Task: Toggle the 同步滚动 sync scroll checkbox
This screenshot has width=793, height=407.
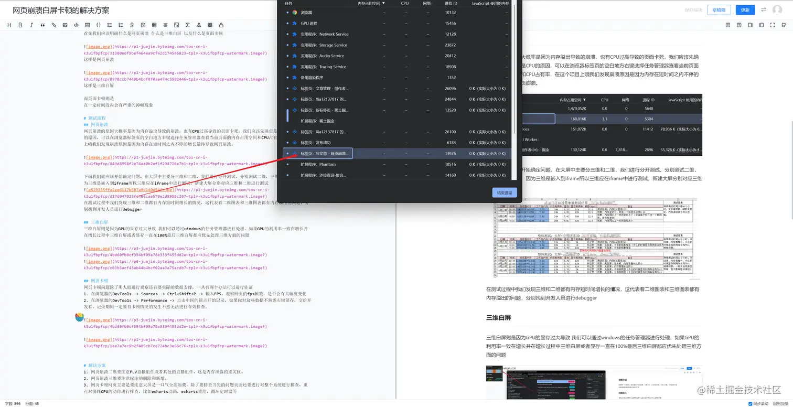Action: (750, 403)
